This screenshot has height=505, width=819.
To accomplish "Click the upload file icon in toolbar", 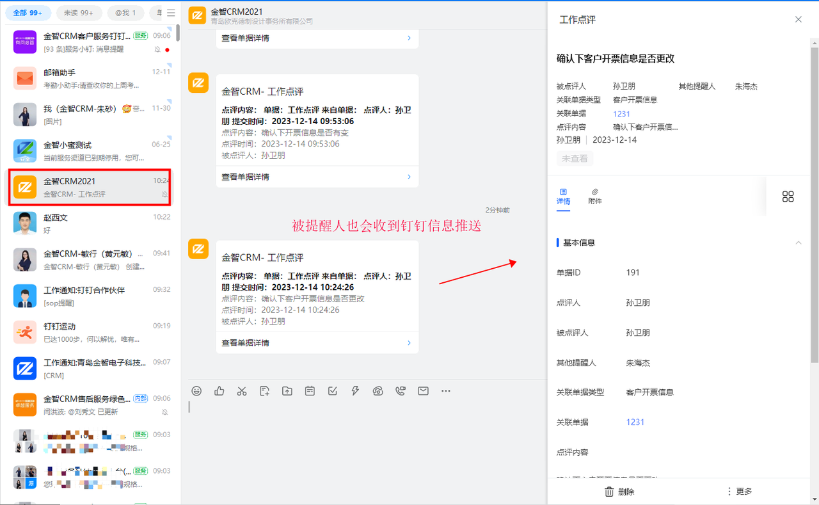I will [287, 391].
